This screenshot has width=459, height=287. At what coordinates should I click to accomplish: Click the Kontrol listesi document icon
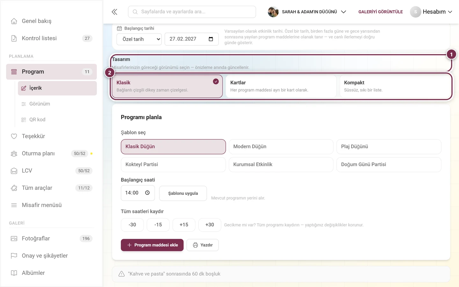tap(14, 38)
